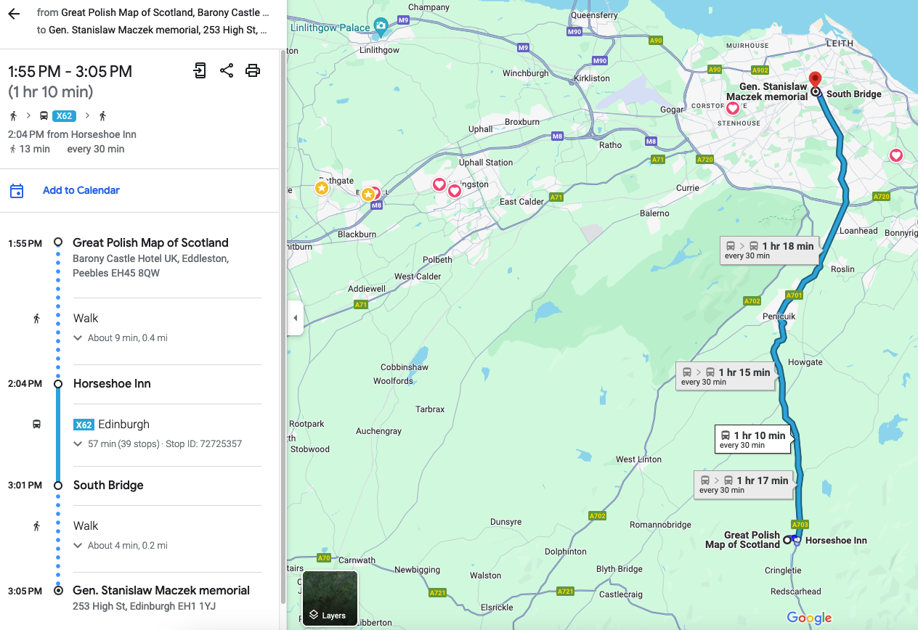The height and width of the screenshot is (630, 918).
Task: Click the calendar icon next to Add to Calendar
Action: (x=17, y=190)
